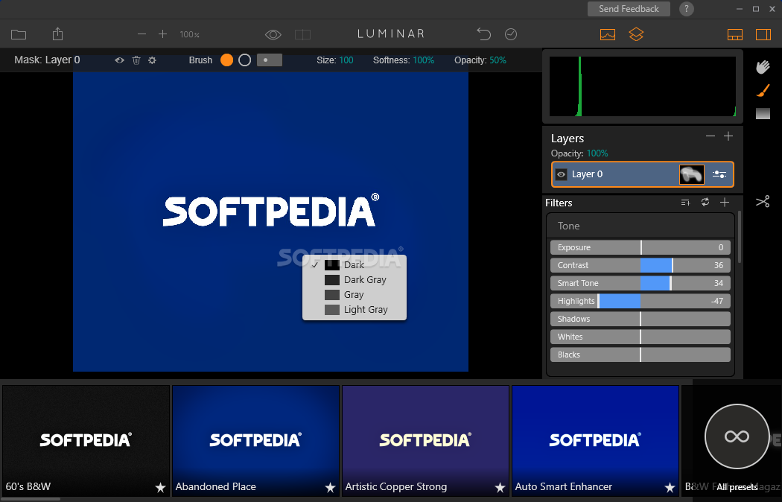Screen dimensions: 782x502
Task: Choose Dark Gray in the context menu
Action: coord(354,279)
